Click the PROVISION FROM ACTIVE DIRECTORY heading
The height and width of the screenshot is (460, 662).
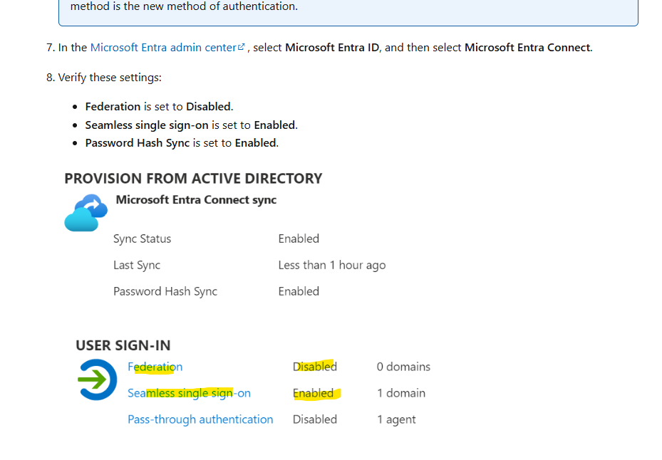(193, 179)
